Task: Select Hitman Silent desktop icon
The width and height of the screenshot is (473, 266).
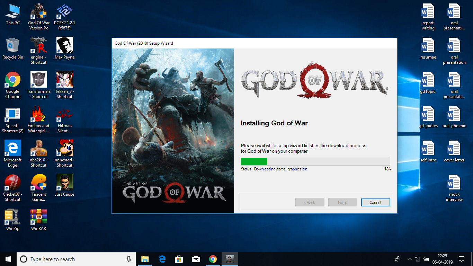Action: (x=64, y=119)
